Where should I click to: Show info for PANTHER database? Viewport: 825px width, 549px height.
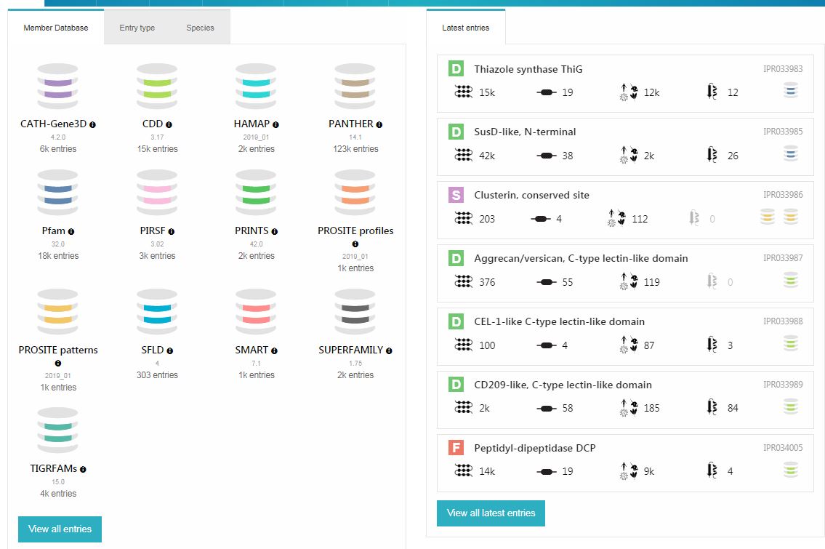pos(379,125)
